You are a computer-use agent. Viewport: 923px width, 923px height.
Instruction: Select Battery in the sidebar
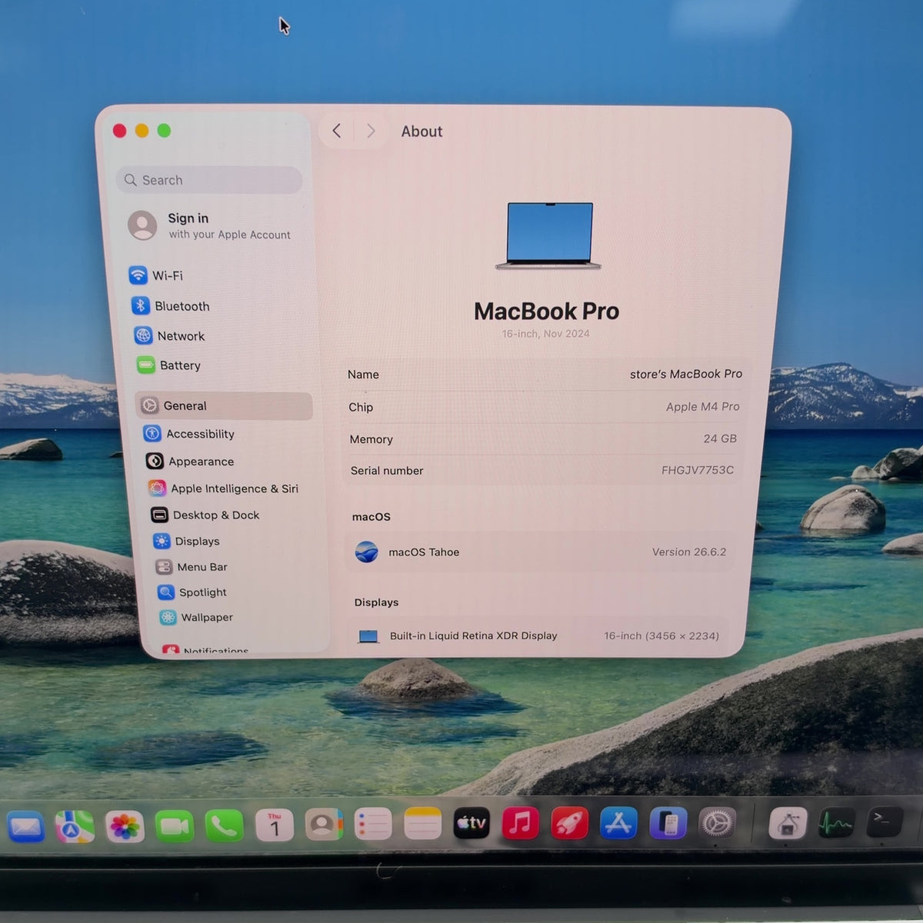(169, 365)
